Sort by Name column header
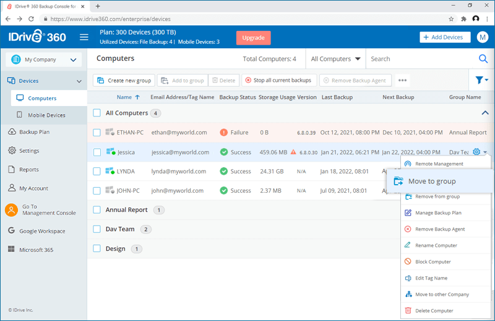Image resolution: width=495 pixels, height=321 pixels. [x=128, y=97]
